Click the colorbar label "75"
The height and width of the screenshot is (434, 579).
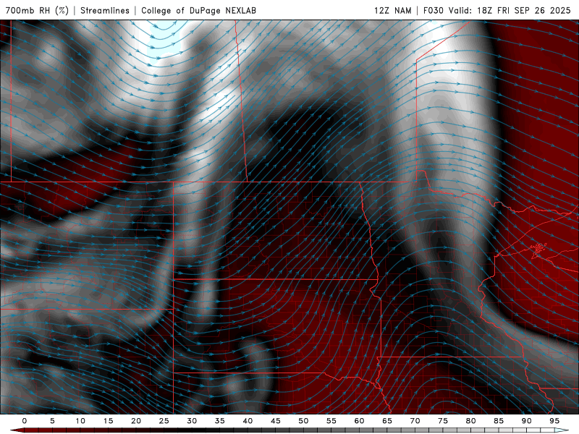click(443, 421)
